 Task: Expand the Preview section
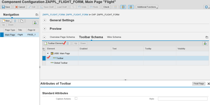pos(44,29)
